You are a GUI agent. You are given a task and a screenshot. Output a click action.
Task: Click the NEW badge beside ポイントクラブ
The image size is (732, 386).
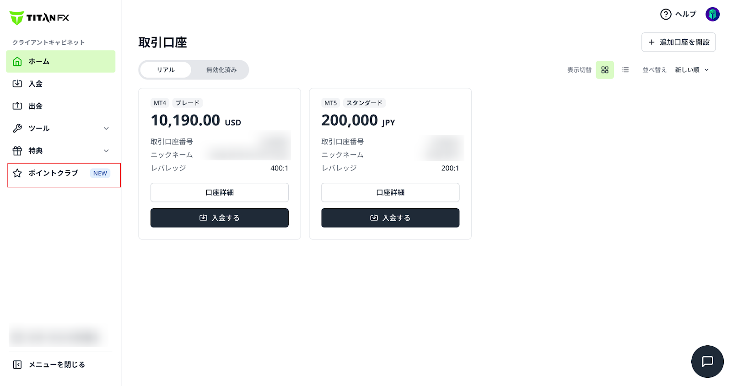point(100,173)
